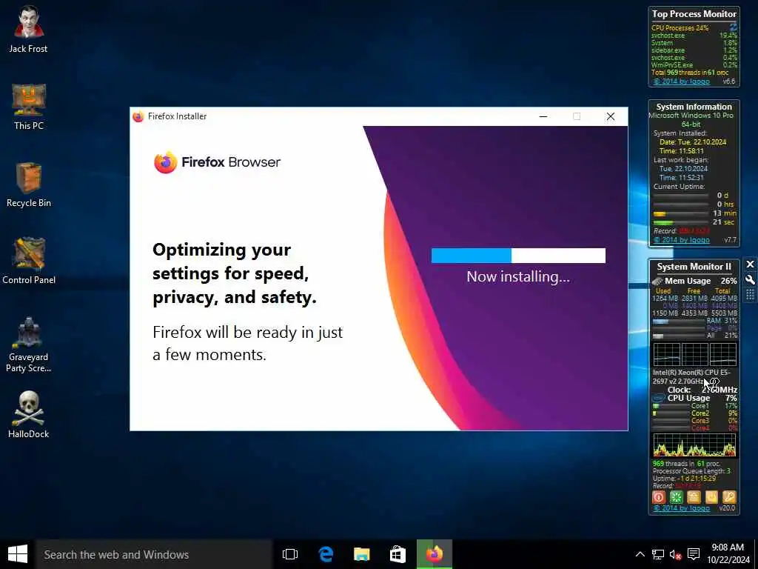Open the Igogo link in System Monitor II
The image size is (758, 569).
click(x=682, y=508)
